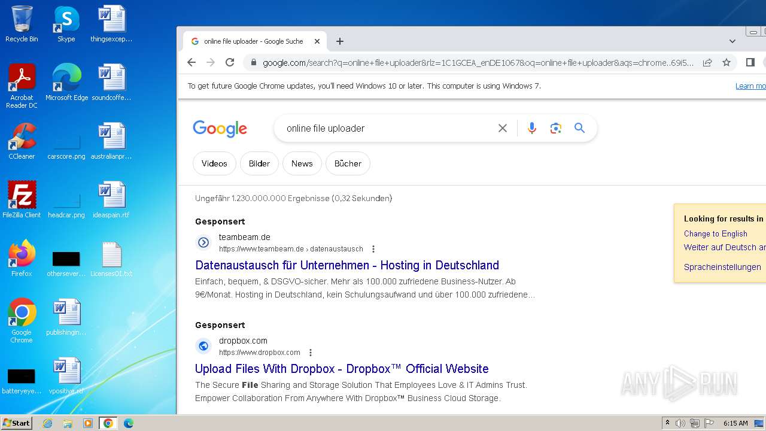The width and height of the screenshot is (766, 431).
Task: Open Google Chrome desktop shortcut
Action: (x=22, y=321)
